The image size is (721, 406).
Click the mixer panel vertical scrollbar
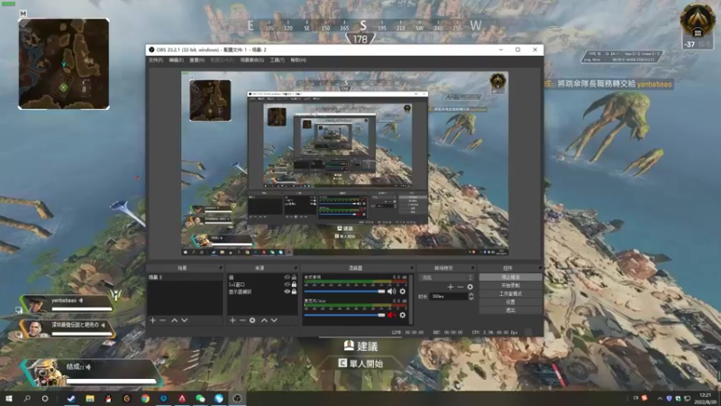pos(410,300)
